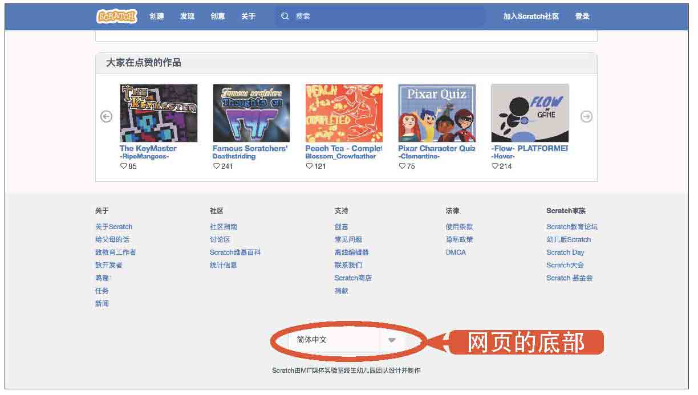Image resolution: width=698 pixels, height=395 pixels.
Task: Open the Scratch 基金会 footer link
Action: (x=570, y=278)
